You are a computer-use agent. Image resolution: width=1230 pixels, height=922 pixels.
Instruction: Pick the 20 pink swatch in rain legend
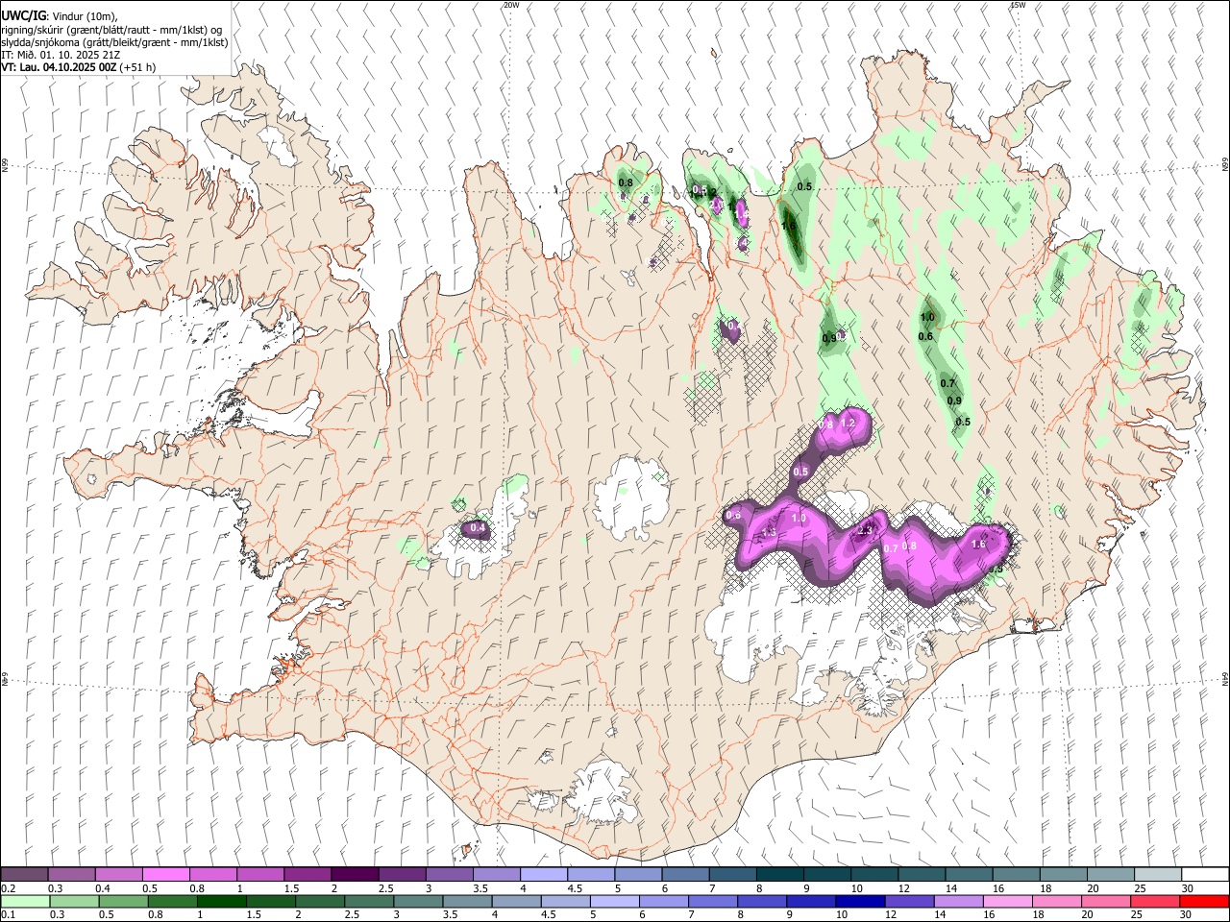pos(1105,901)
